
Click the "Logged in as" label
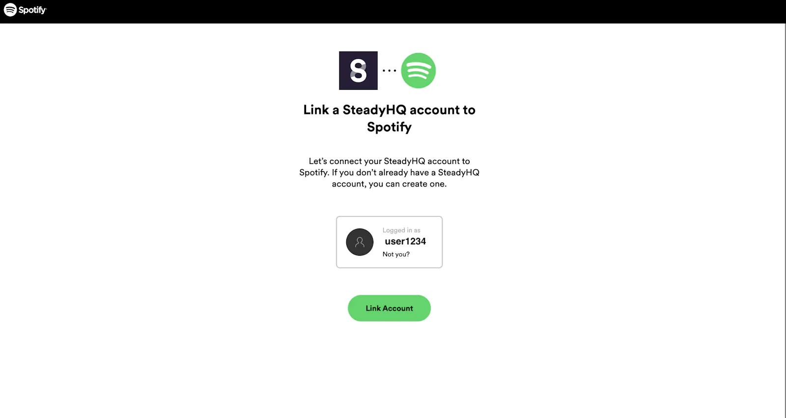click(401, 230)
